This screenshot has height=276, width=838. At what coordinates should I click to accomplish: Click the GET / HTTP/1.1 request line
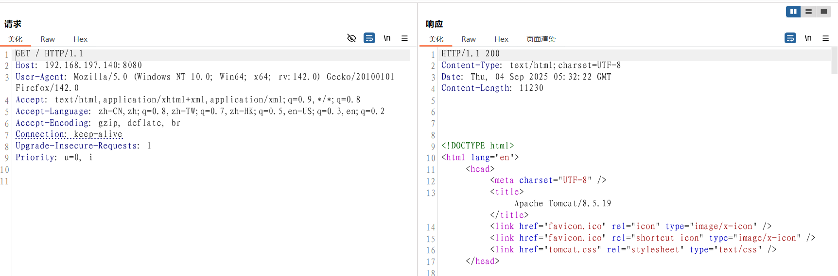49,54
